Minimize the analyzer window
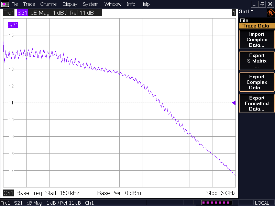275x206 pixels. [254, 4]
